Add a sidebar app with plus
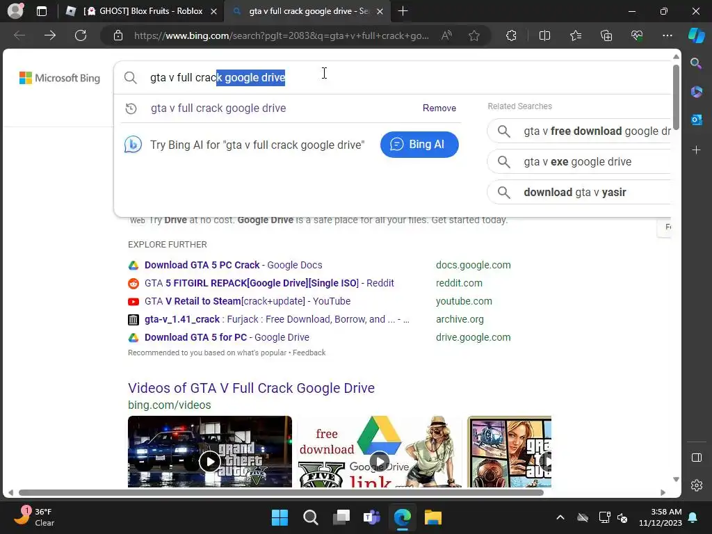 pos(696,150)
